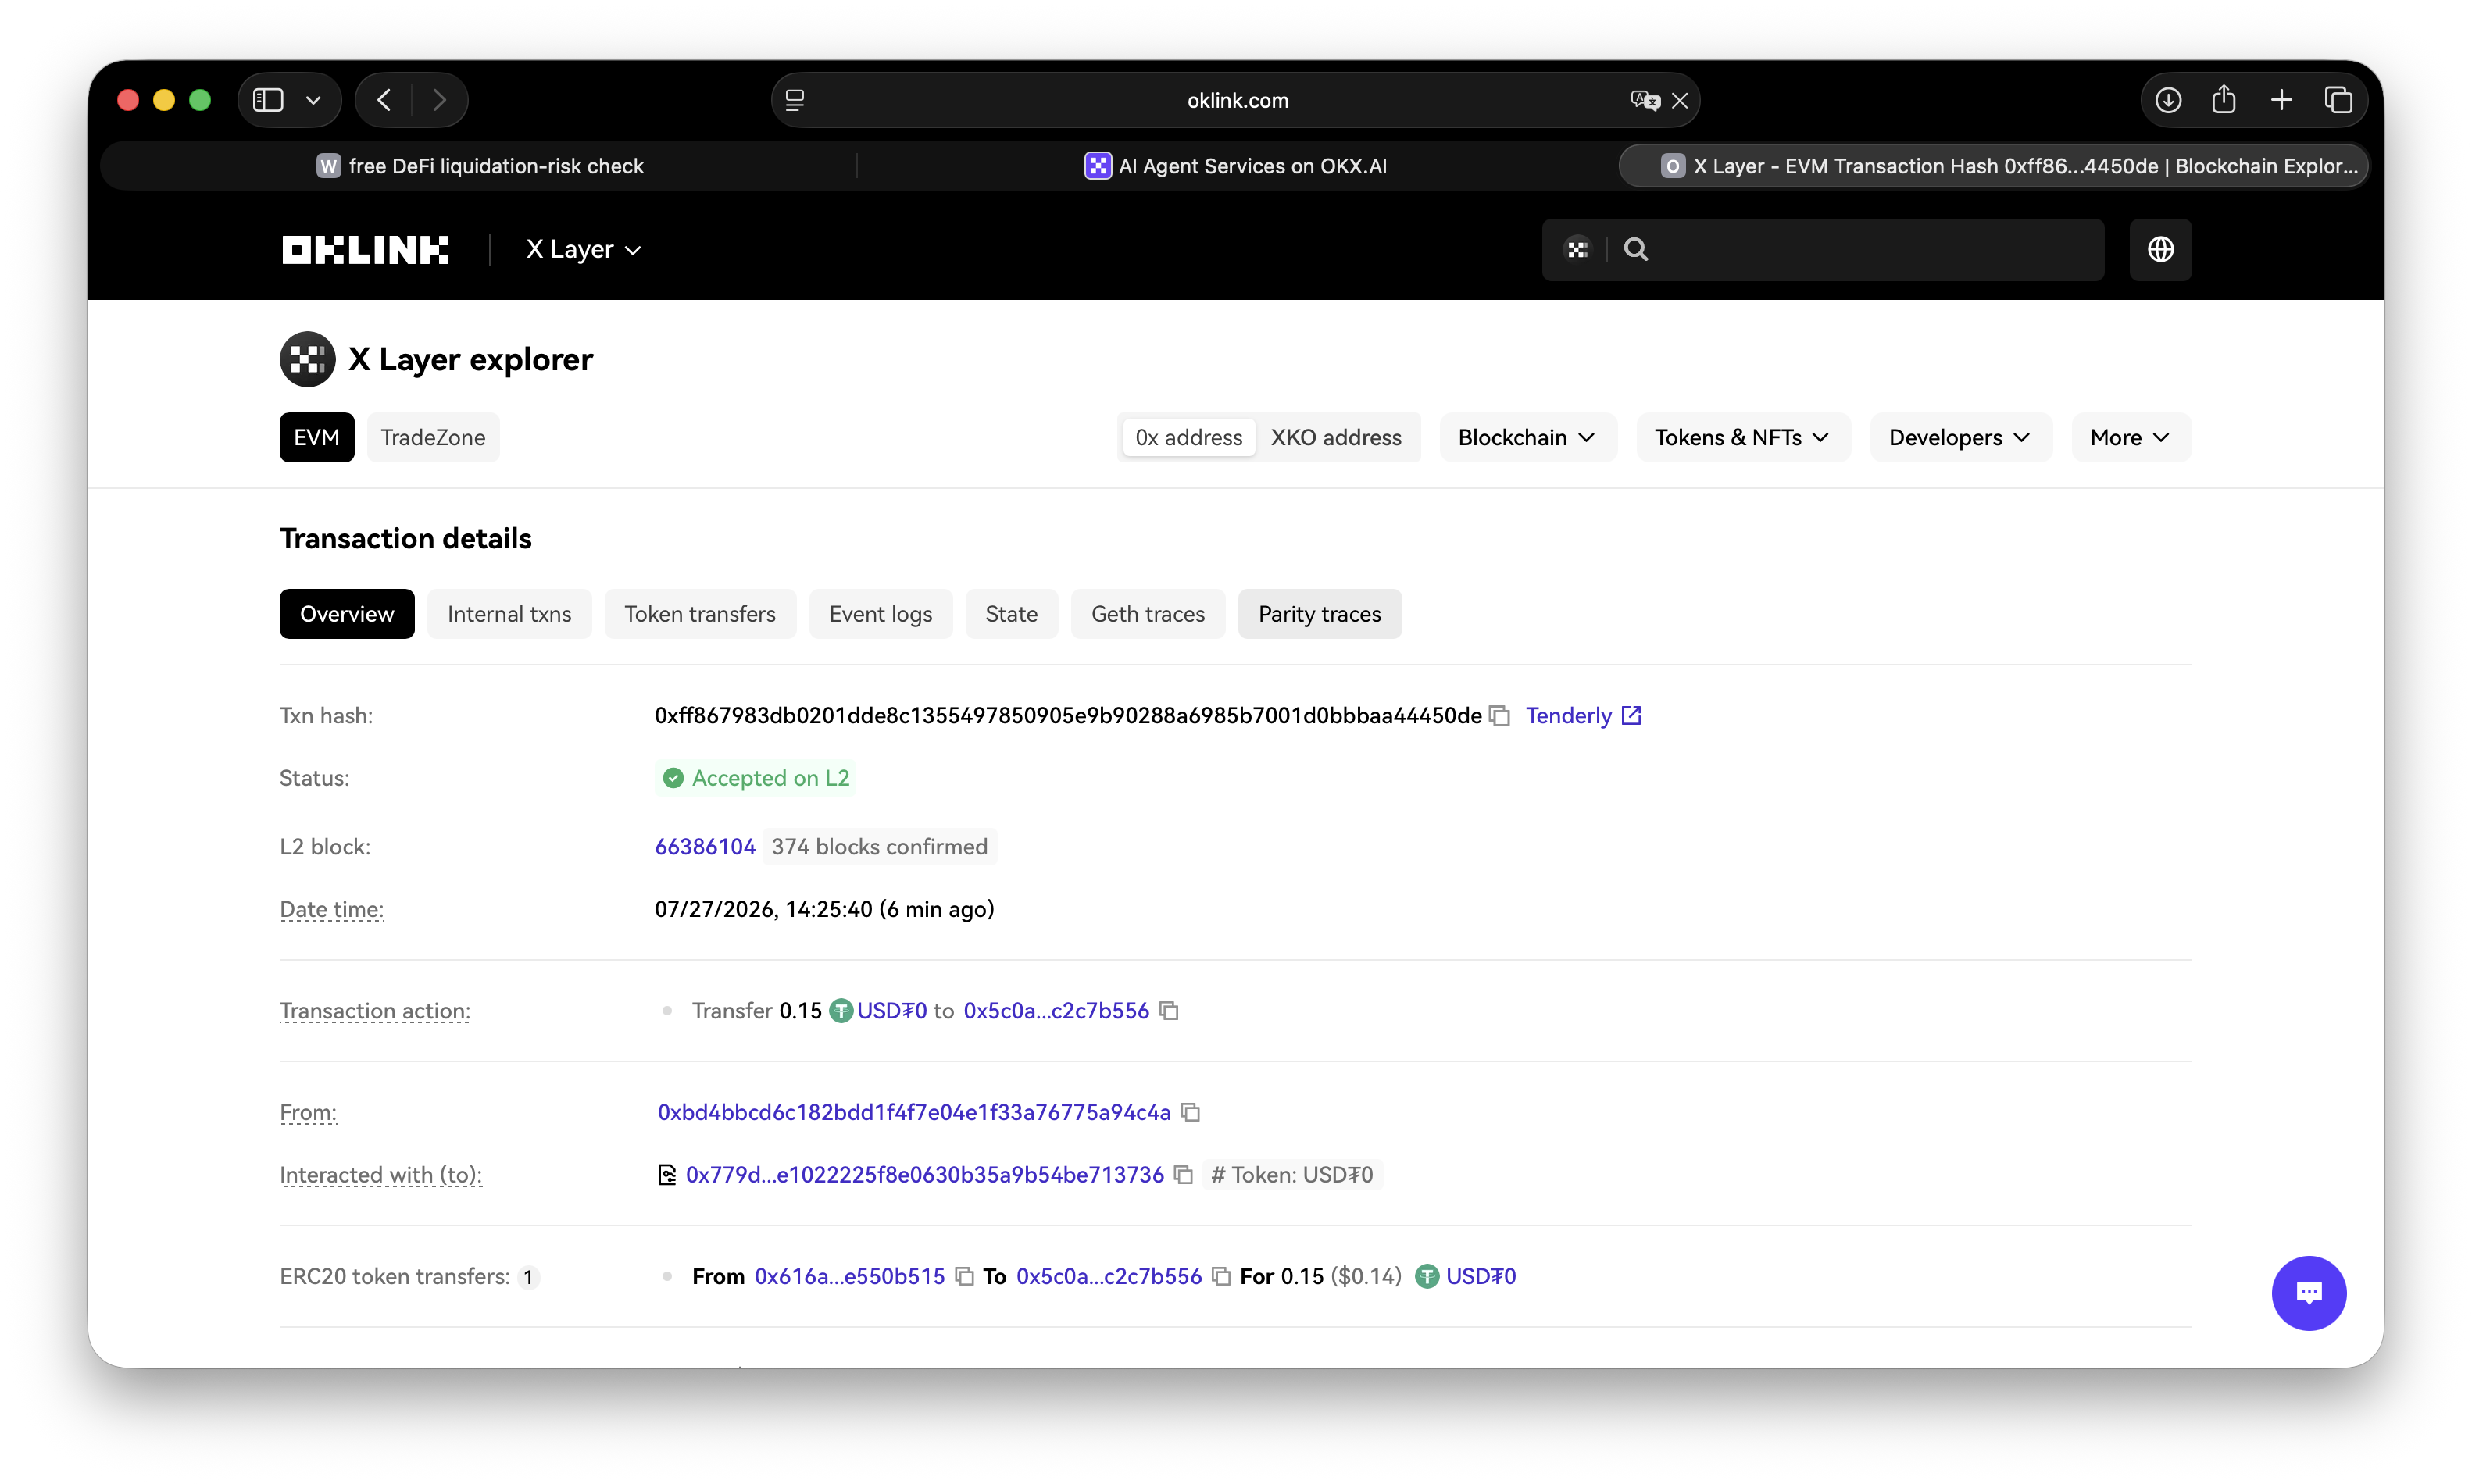This screenshot has height=1484, width=2472.
Task: Open L2 block 66386104
Action: (705, 847)
